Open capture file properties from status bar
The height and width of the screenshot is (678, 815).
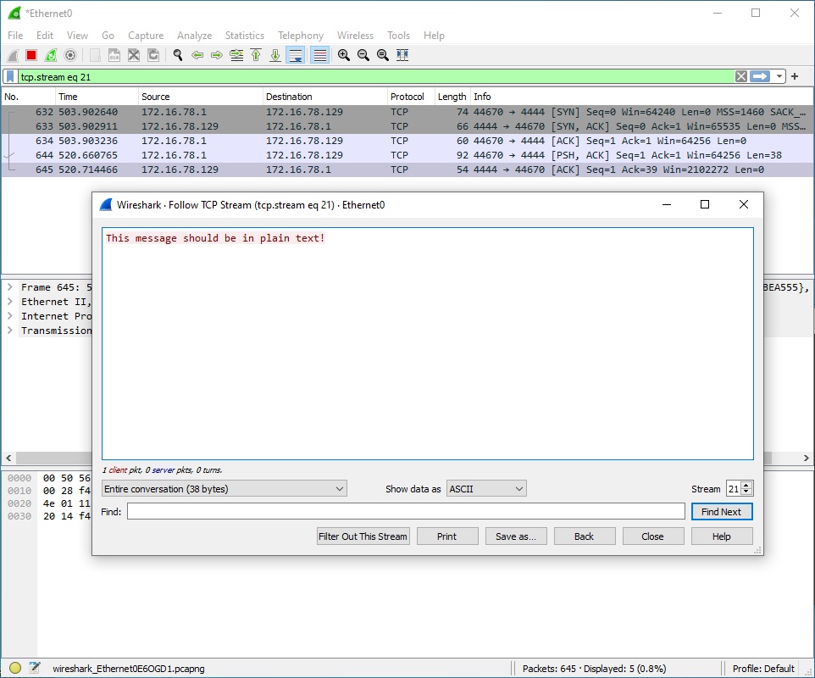(x=35, y=668)
